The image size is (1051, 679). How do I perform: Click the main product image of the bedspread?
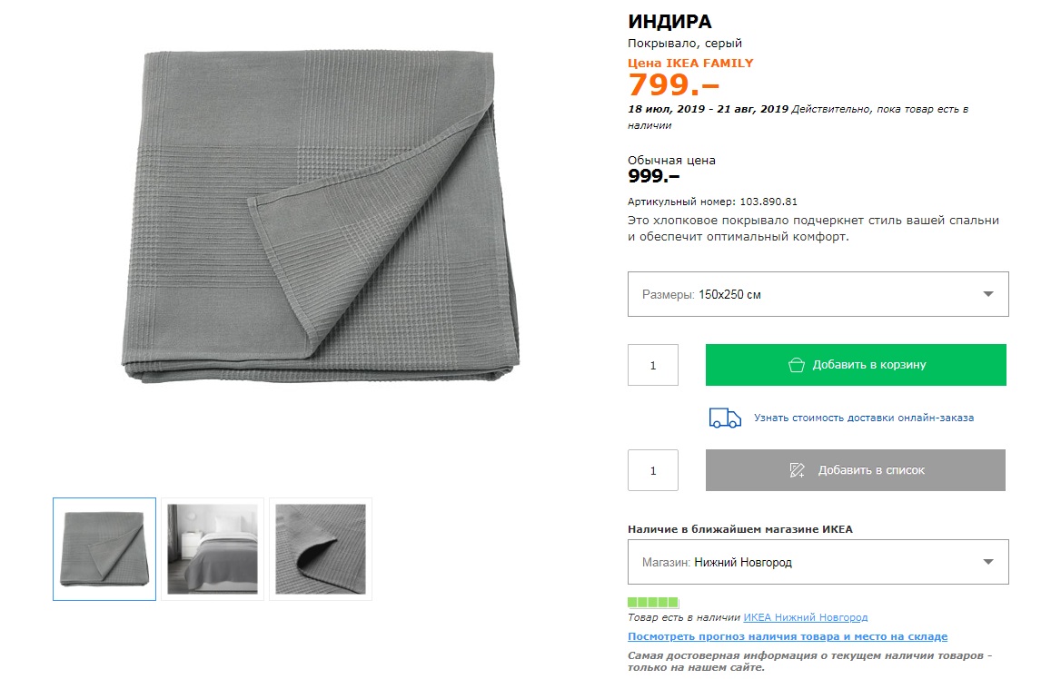(x=321, y=216)
